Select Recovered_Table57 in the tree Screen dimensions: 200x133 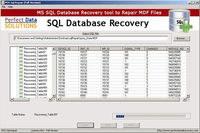coord(35,52)
